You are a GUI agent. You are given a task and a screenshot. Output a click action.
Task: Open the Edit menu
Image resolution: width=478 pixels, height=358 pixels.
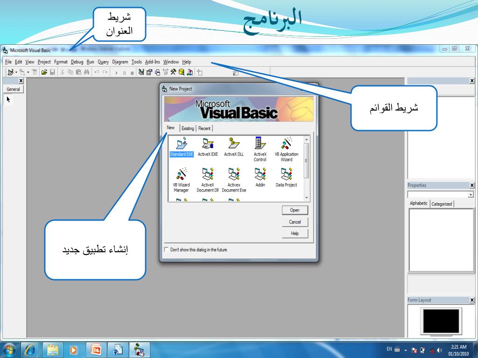point(18,62)
